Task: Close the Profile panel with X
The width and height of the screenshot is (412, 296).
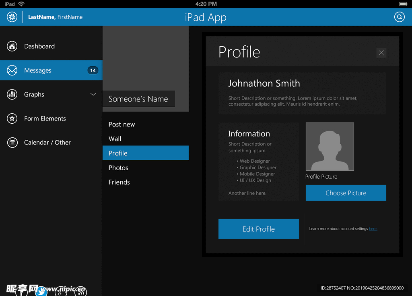Action: [x=381, y=53]
